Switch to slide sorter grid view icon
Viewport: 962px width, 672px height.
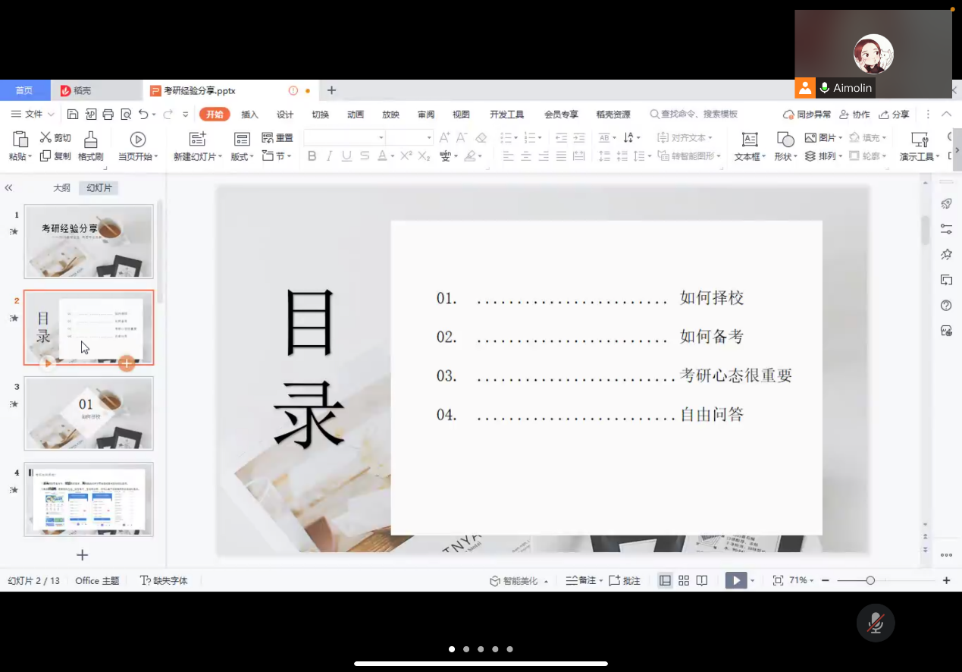[x=684, y=580]
